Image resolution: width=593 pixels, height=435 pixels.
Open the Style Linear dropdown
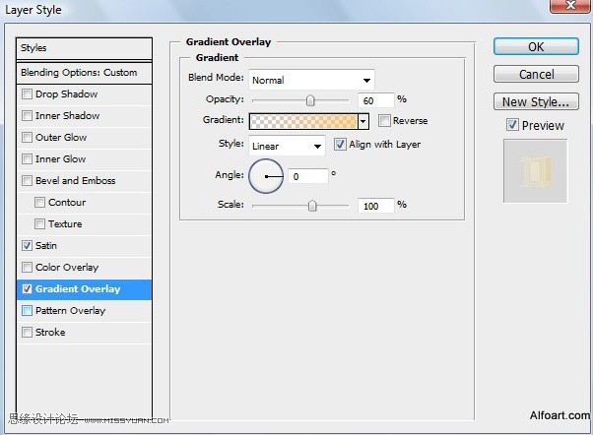pyautogui.click(x=287, y=146)
